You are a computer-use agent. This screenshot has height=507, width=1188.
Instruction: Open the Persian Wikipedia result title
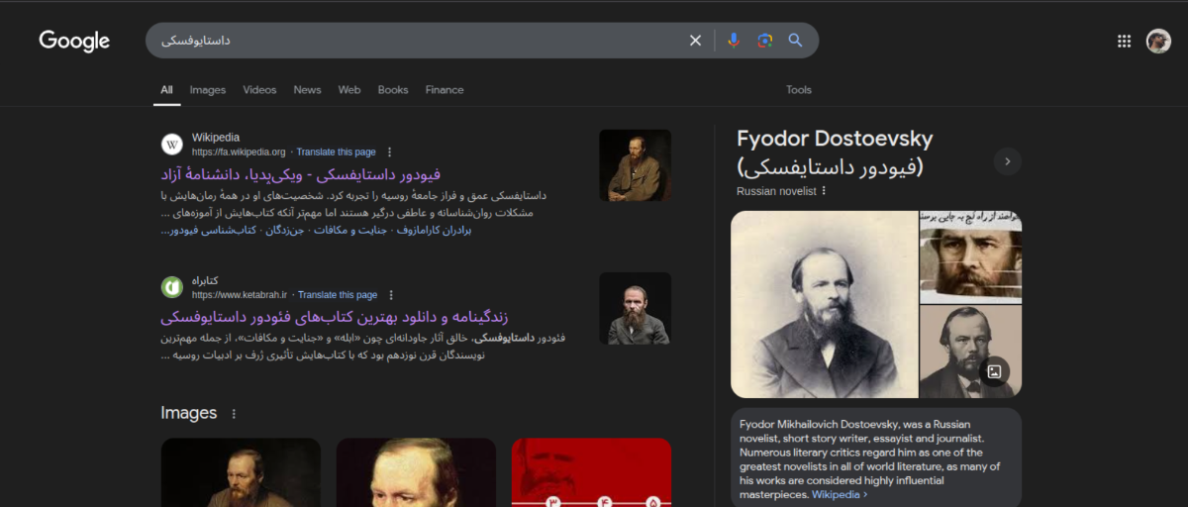pyautogui.click(x=300, y=174)
